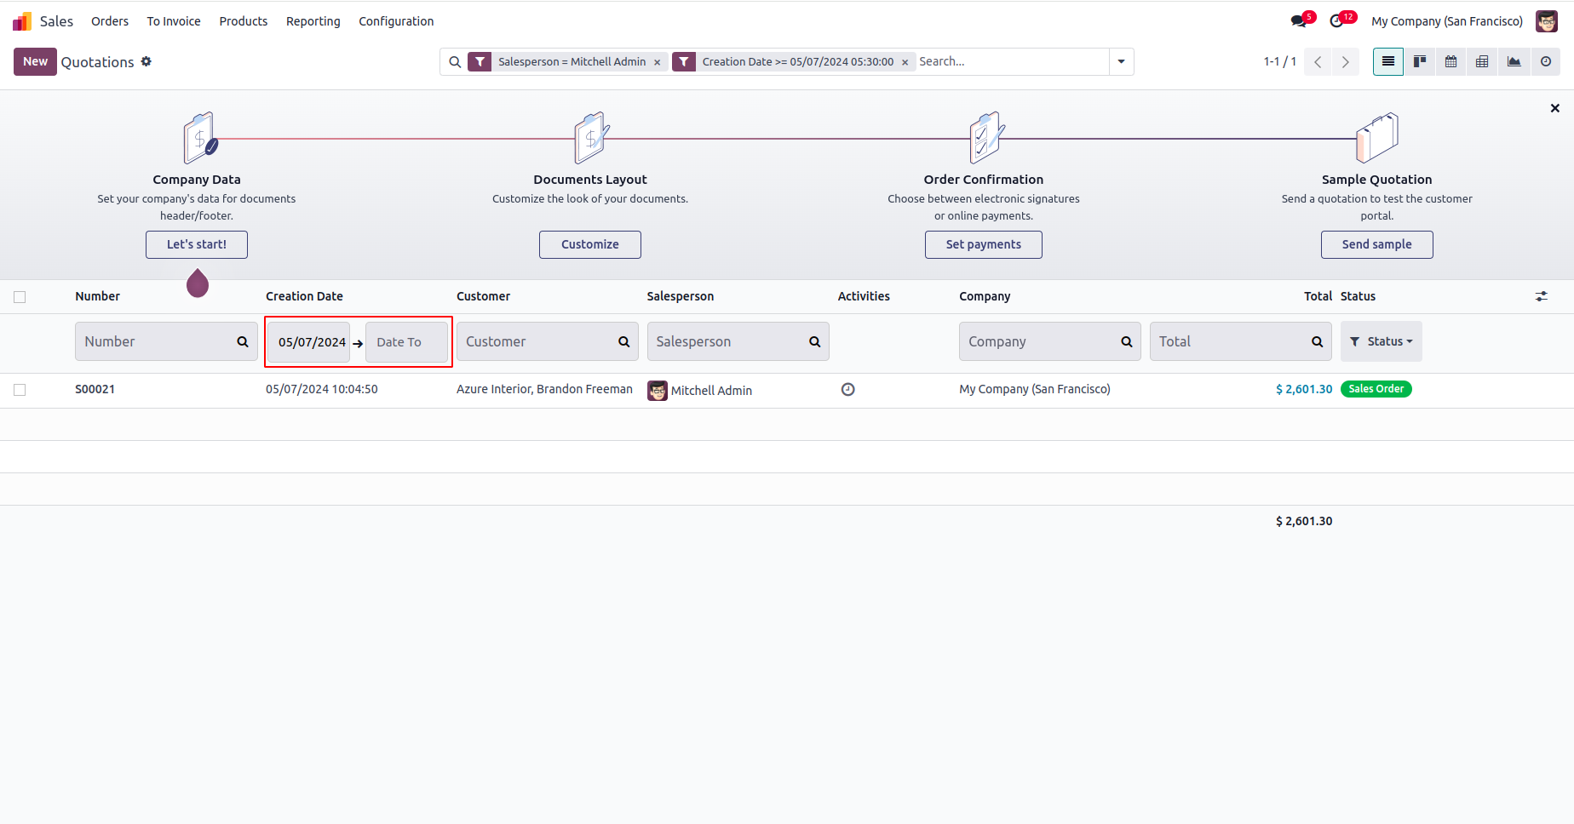Open the Sales app home icon
The width and height of the screenshot is (1574, 824).
click(x=22, y=21)
